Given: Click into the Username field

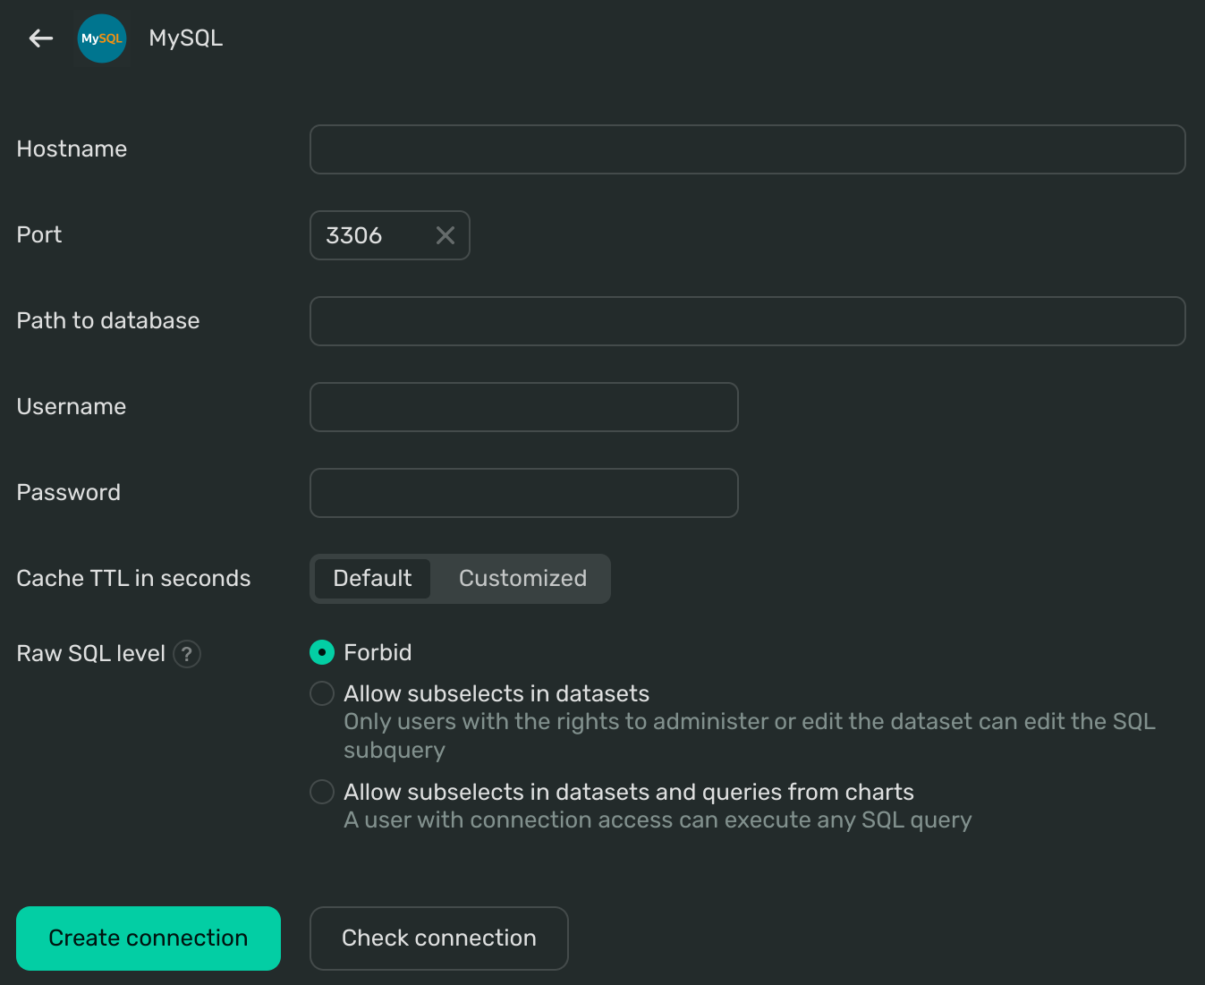Looking at the screenshot, I should pyautogui.click(x=524, y=407).
